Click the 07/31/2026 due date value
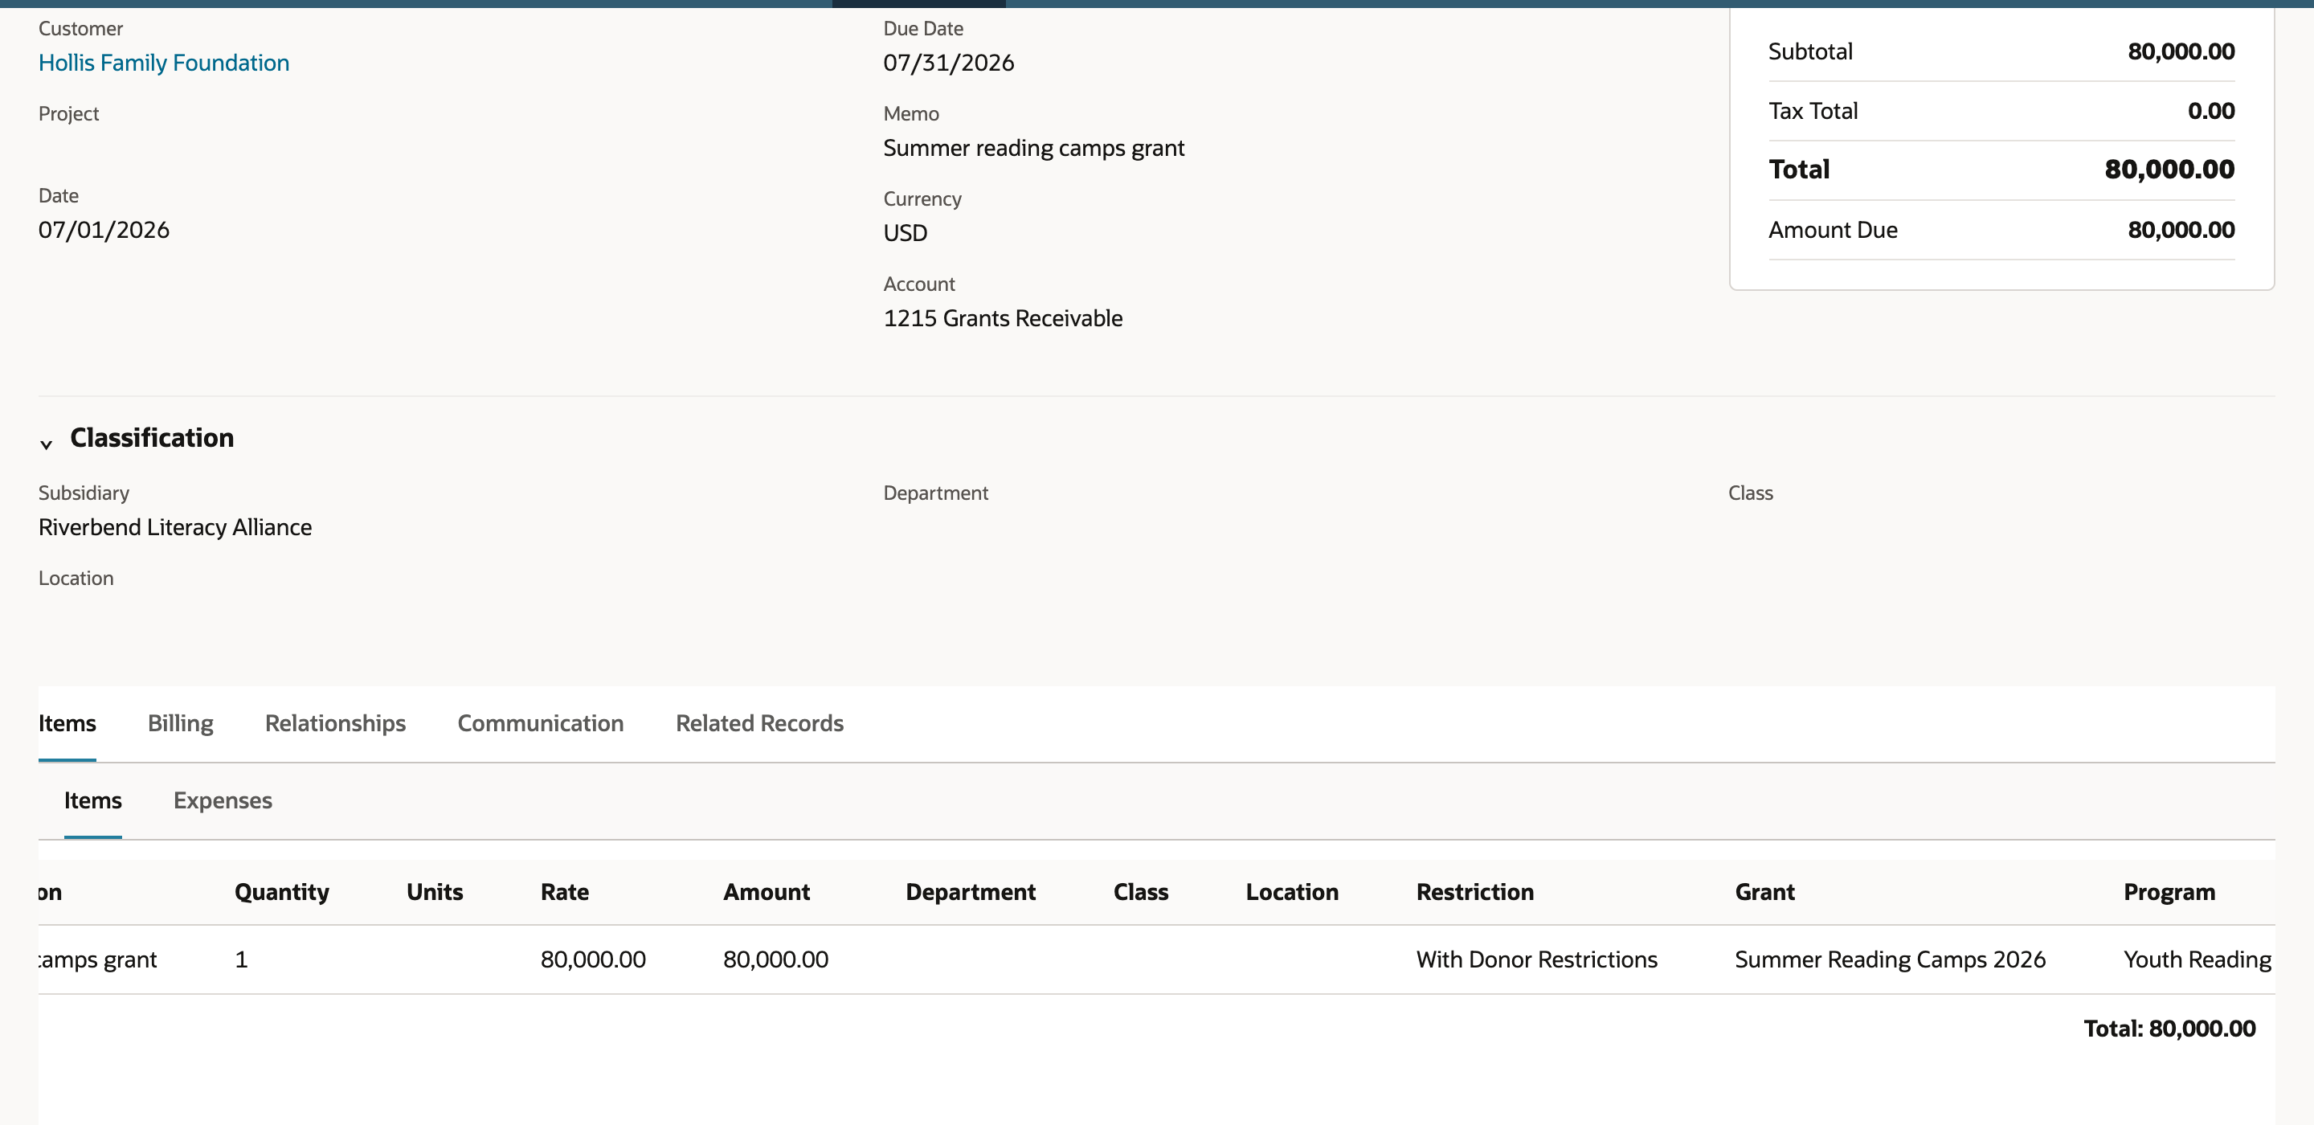This screenshot has height=1125, width=2314. (x=949, y=63)
